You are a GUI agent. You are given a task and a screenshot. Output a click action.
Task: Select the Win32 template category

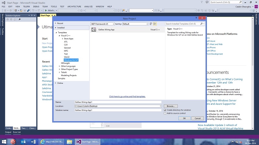point(67,57)
